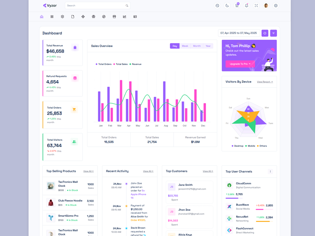This screenshot has width=315, height=236.
Task: Click the layers stack icon in navigation
Action: pyautogui.click(x=62, y=17)
